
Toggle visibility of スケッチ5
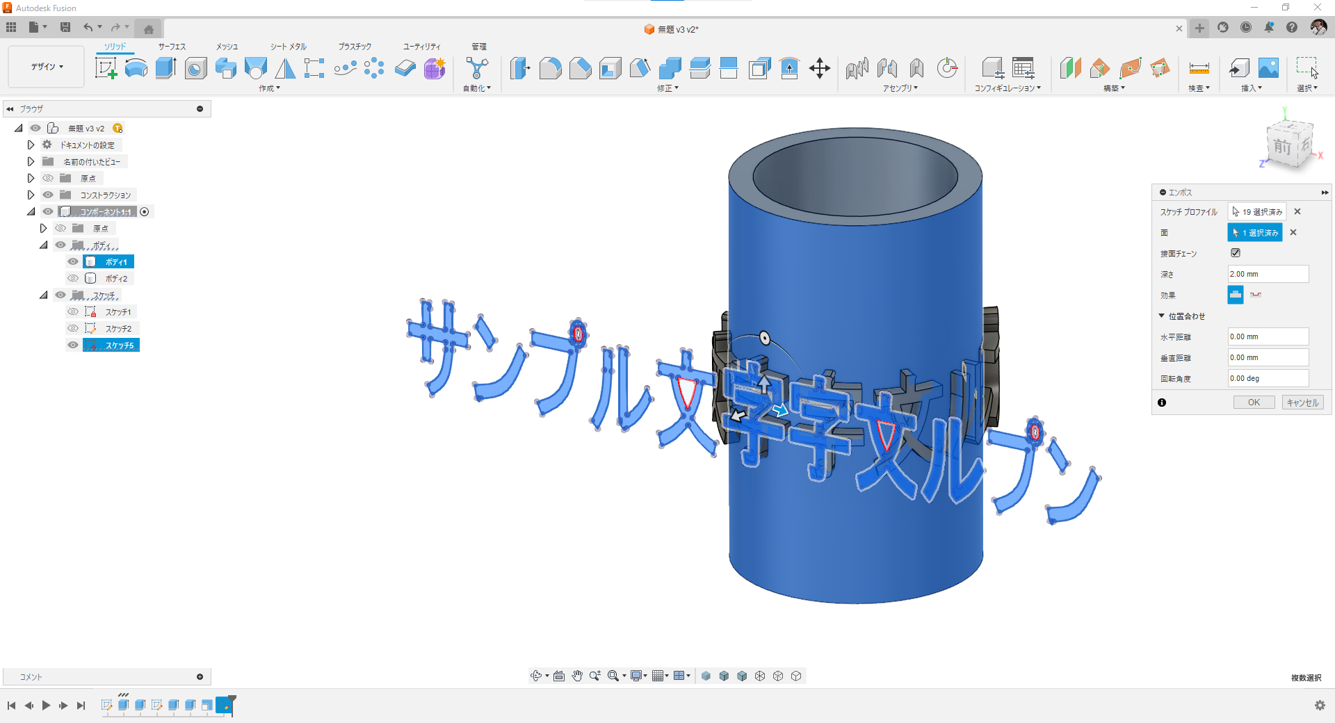[x=73, y=345]
